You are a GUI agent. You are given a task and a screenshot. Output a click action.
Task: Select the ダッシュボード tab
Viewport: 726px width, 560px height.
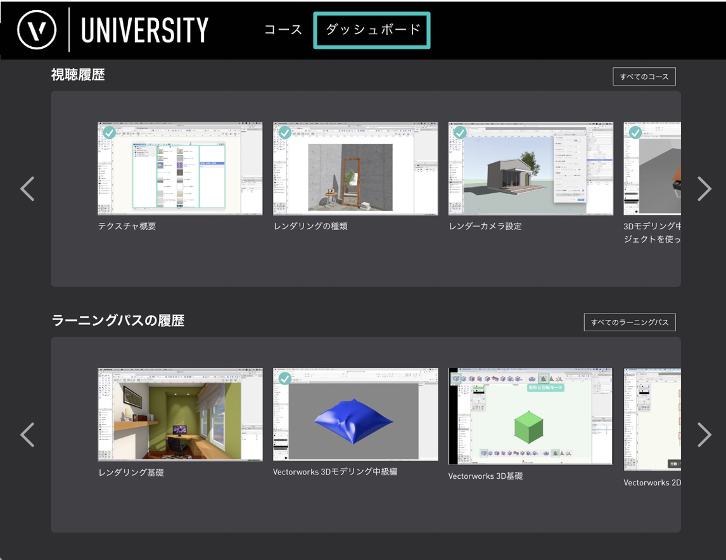coord(372,30)
